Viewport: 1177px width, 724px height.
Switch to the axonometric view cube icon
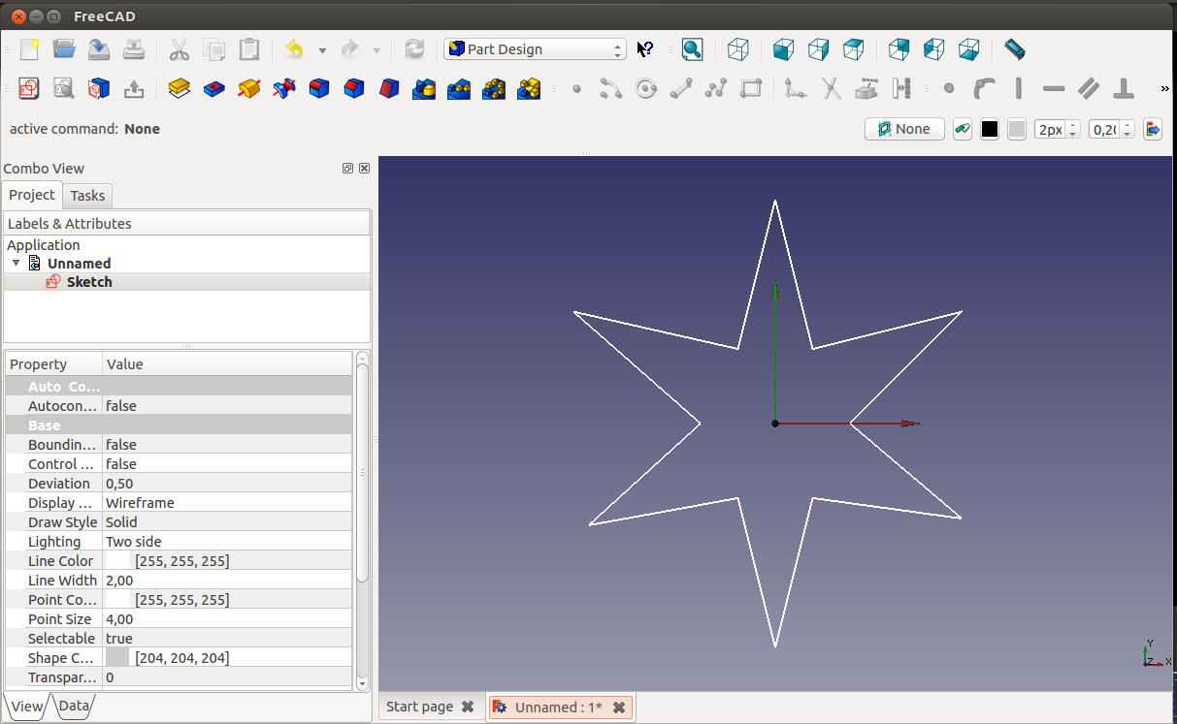[x=738, y=49]
